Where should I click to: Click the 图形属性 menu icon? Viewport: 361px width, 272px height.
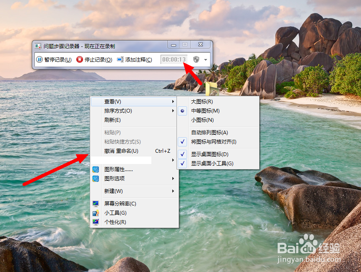coord(96,169)
